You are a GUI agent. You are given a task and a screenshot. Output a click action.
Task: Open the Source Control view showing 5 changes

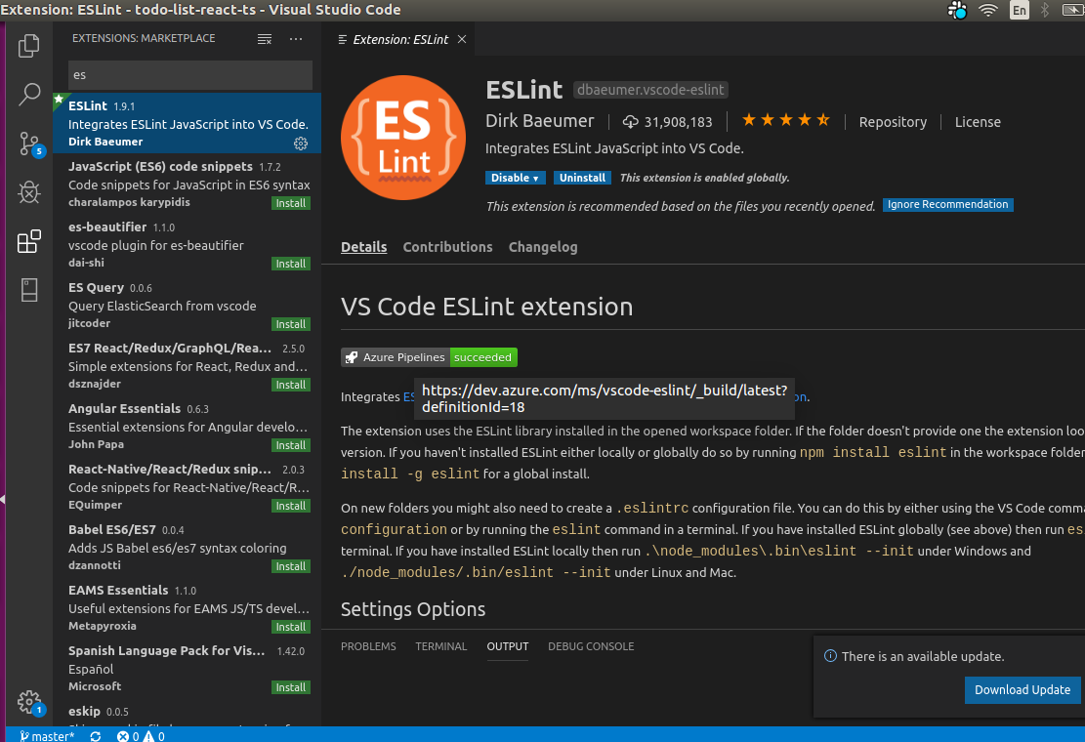tap(28, 143)
